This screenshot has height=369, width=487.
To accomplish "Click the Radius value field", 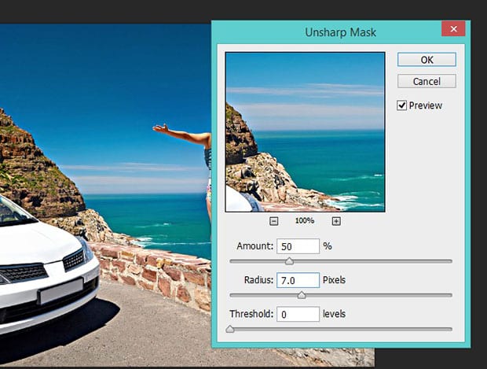I will [x=298, y=280].
